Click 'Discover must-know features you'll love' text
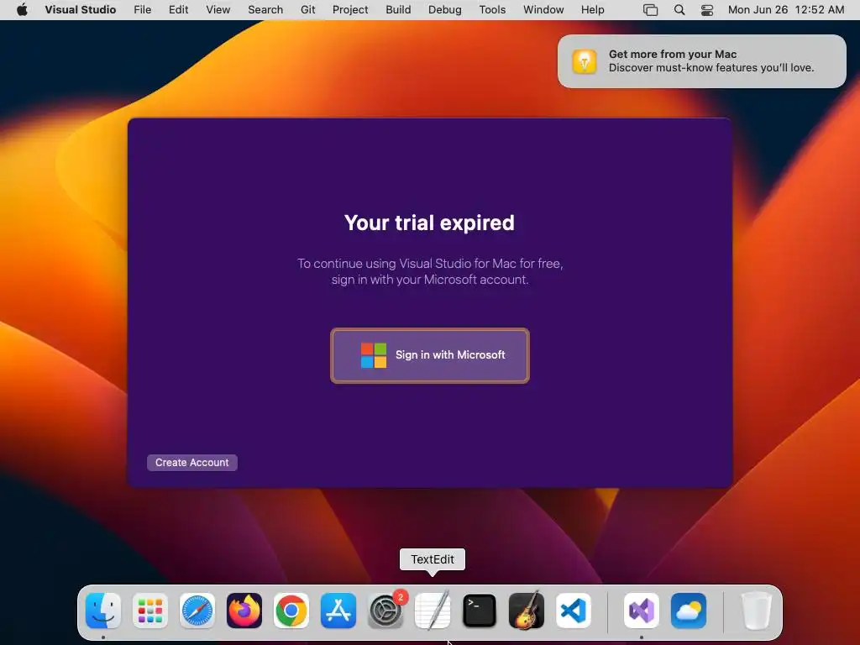Viewport: 860px width, 645px height. click(711, 68)
